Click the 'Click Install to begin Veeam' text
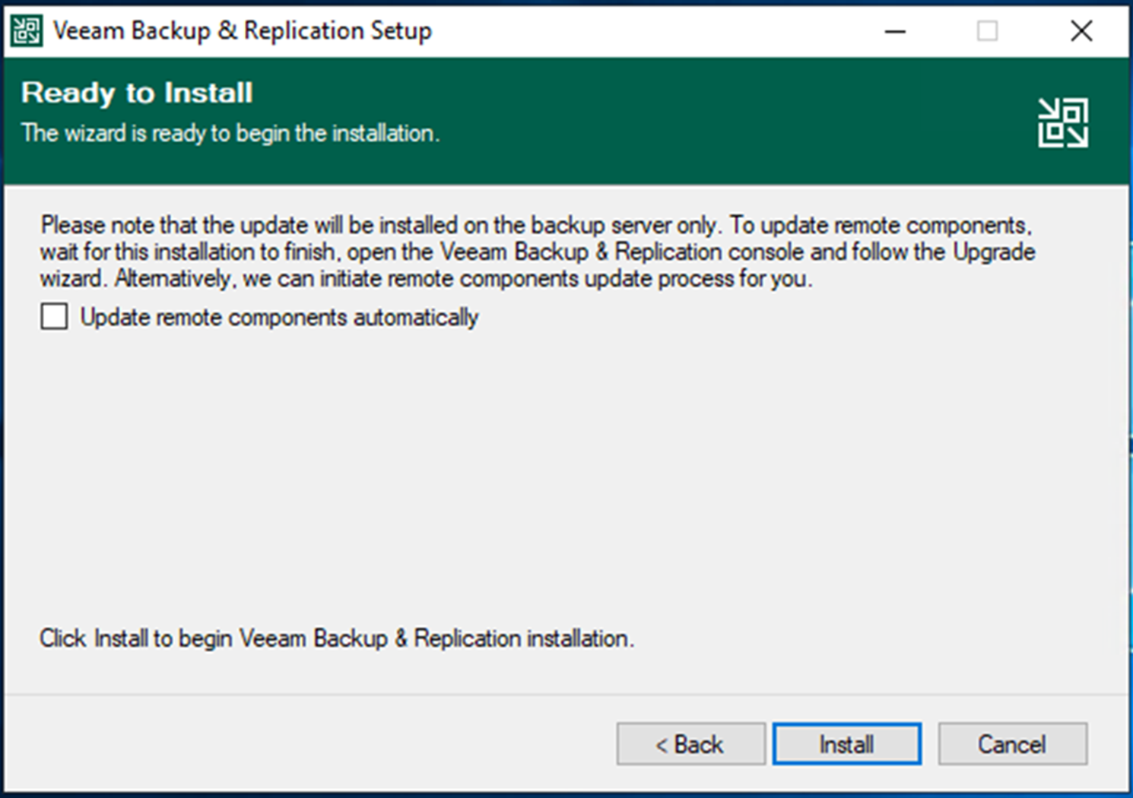This screenshot has height=798, width=1133. click(x=337, y=638)
